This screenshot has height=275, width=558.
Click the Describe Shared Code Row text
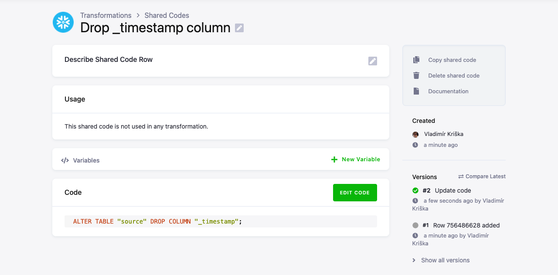(x=109, y=59)
